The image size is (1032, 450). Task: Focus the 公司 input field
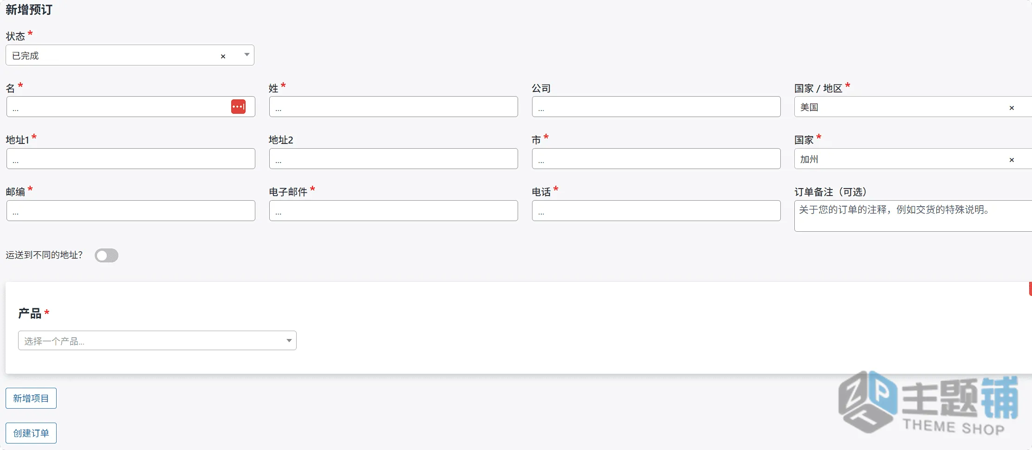click(x=656, y=107)
